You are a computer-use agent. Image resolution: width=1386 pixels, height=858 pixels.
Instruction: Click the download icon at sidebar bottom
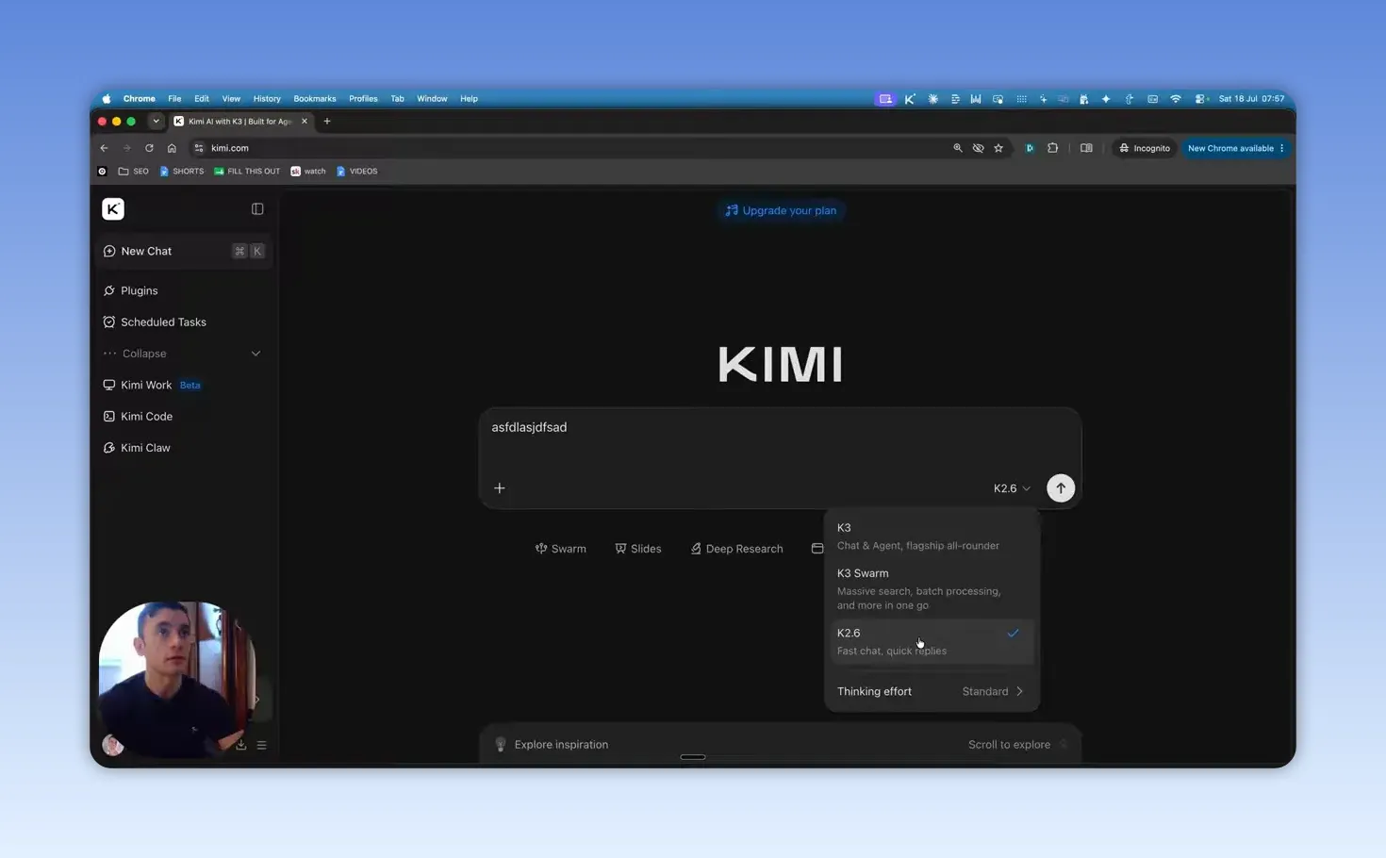(x=241, y=745)
